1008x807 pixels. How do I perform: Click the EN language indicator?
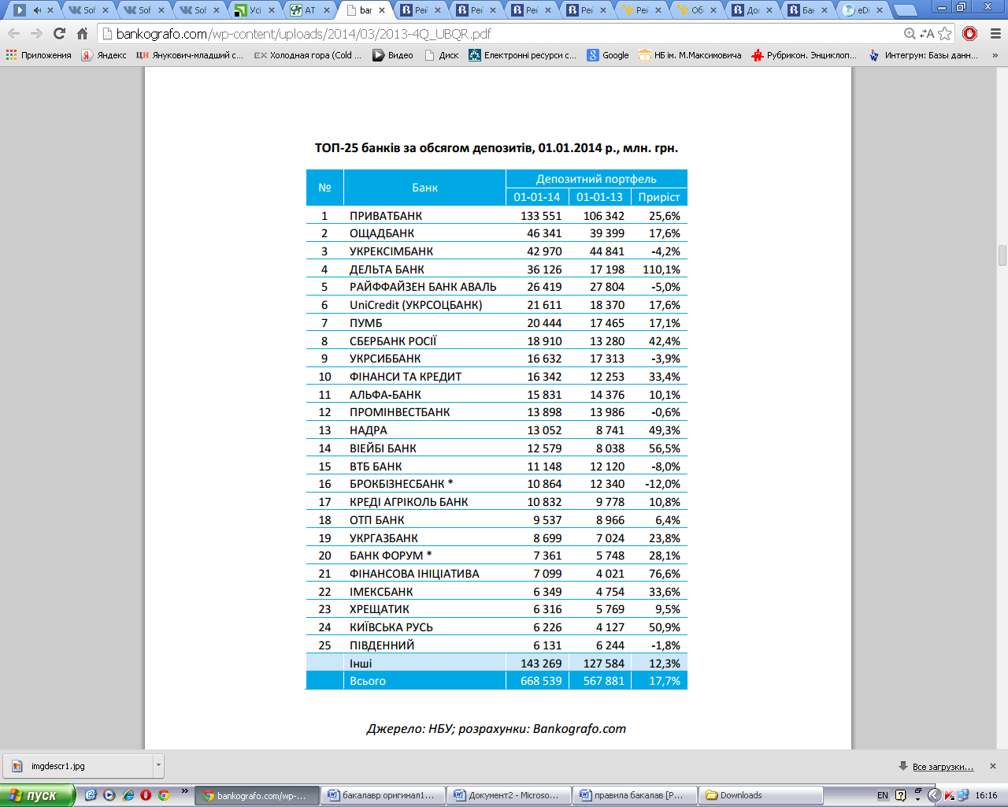click(x=883, y=795)
